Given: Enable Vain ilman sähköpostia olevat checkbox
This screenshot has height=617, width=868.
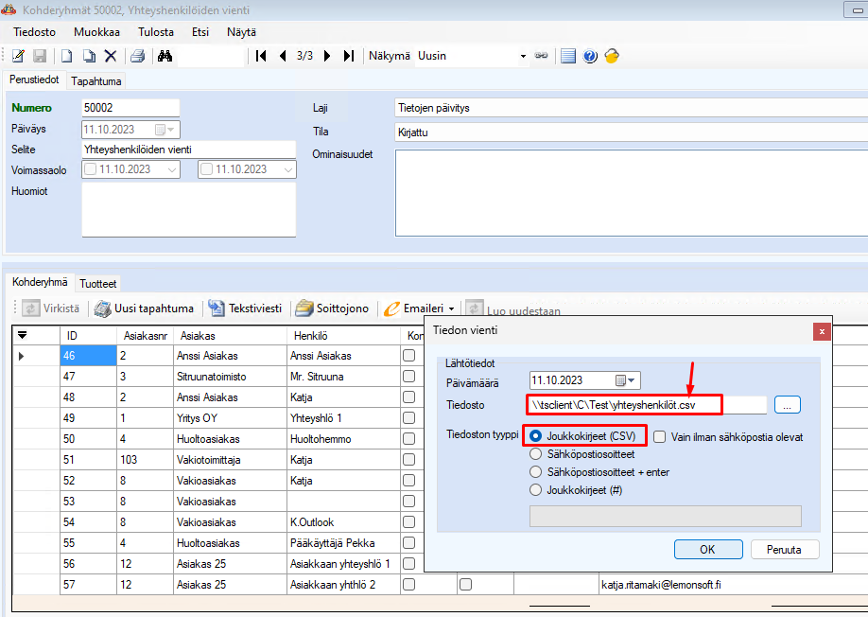Looking at the screenshot, I should coord(659,436).
